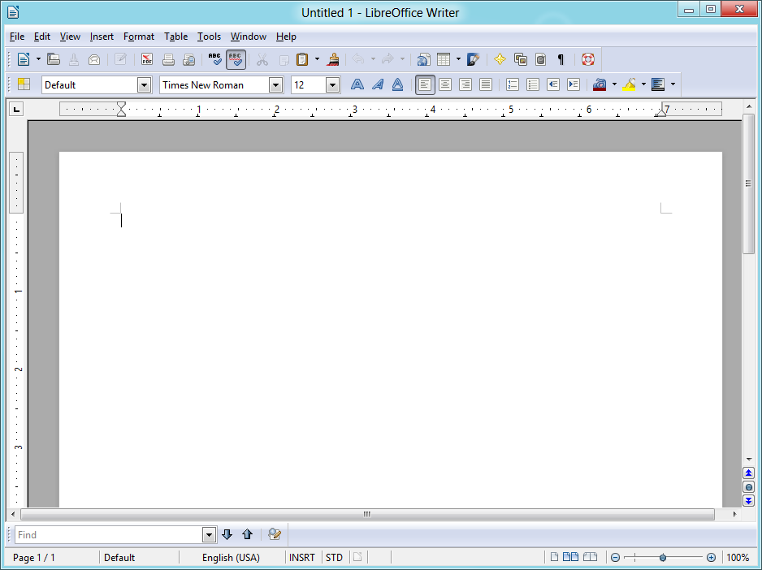
Task: Select Clone Formatting paintbrush icon
Action: [x=333, y=60]
